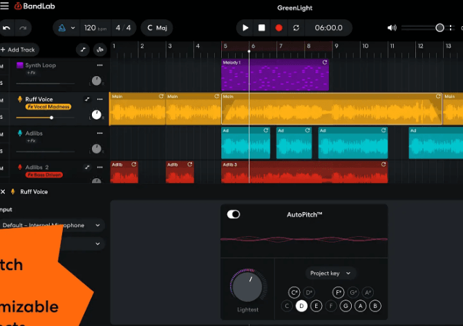463x326 pixels.
Task: Open Ruff Voice track options menu
Action: 100,99
